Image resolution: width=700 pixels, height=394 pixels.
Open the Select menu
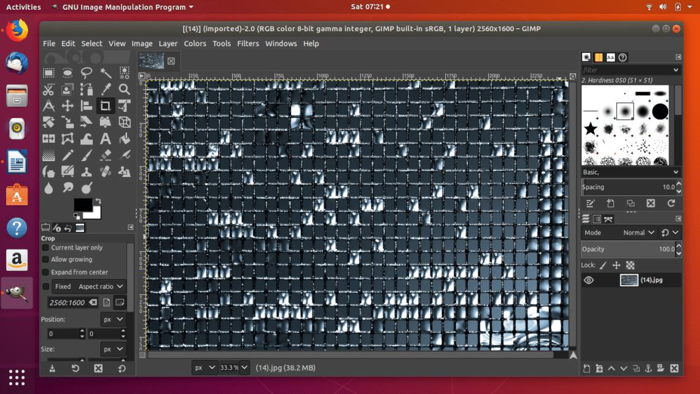[91, 44]
